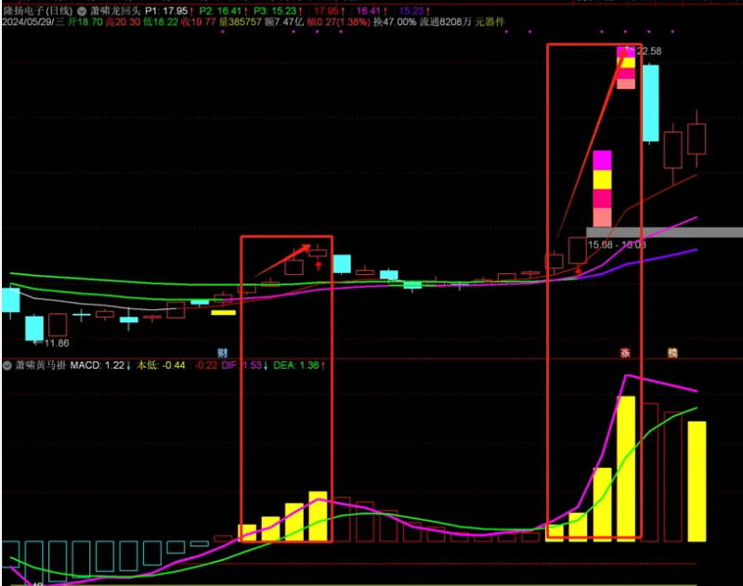Click the red up arrow under the first box candle
Image resolution: width=743 pixels, height=586 pixels.
[318, 264]
